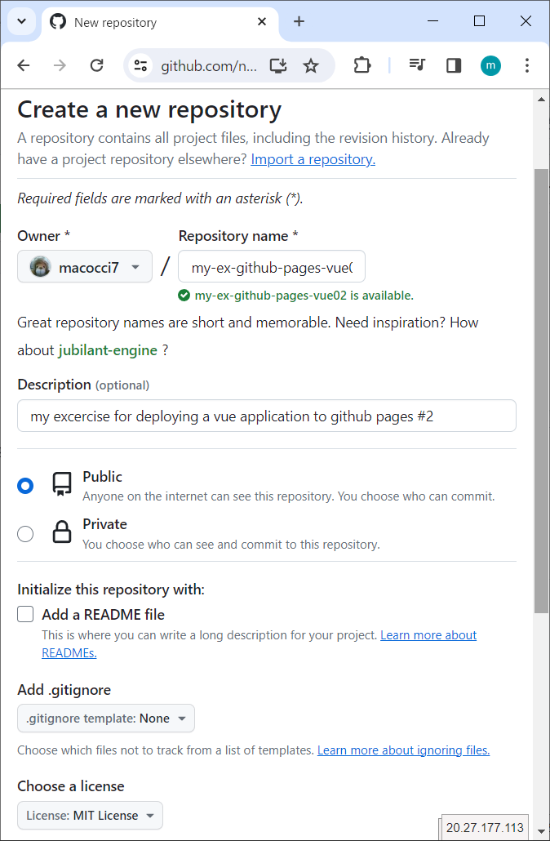This screenshot has width=550, height=841.
Task: Open the License: MIT License dropdown
Action: pos(90,815)
